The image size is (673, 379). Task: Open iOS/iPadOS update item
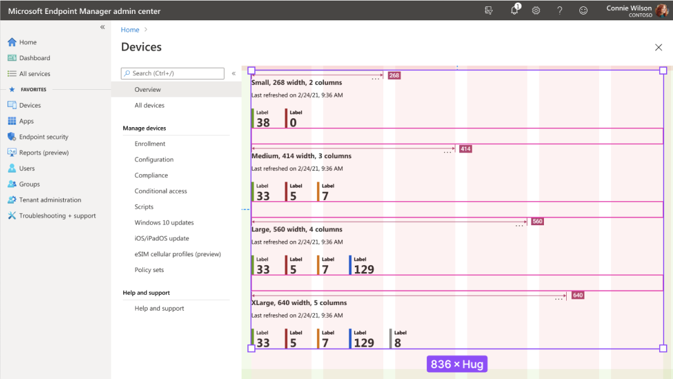coord(162,238)
